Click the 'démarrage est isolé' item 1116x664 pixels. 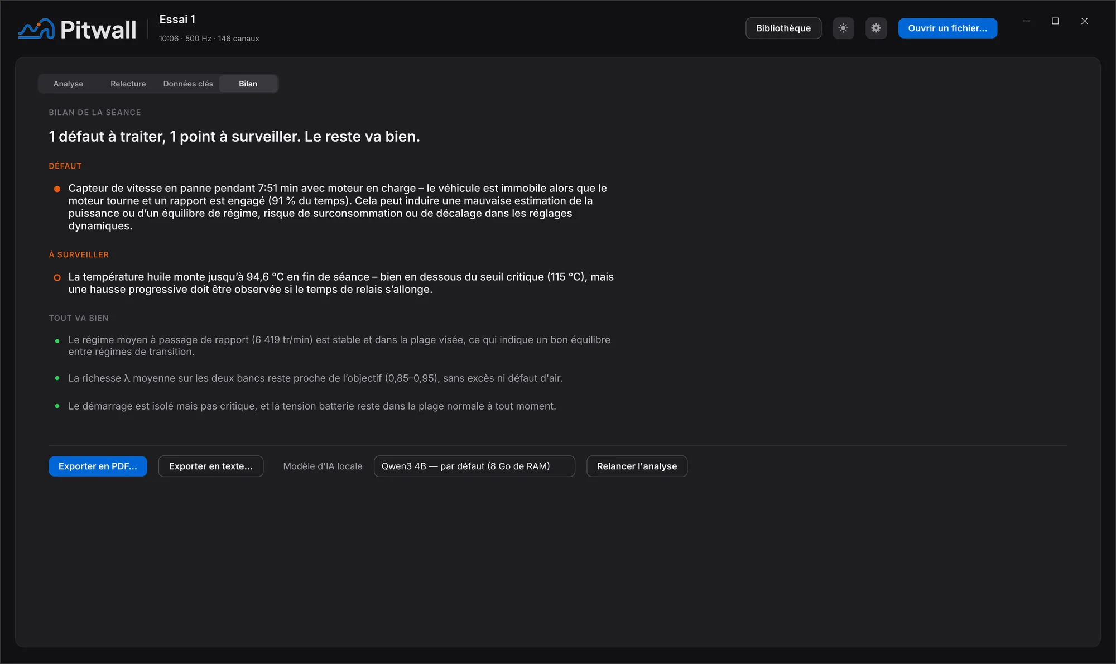tap(312, 406)
